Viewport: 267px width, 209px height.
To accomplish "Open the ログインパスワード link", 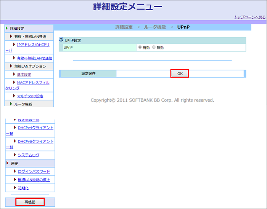I will coord(34,171).
